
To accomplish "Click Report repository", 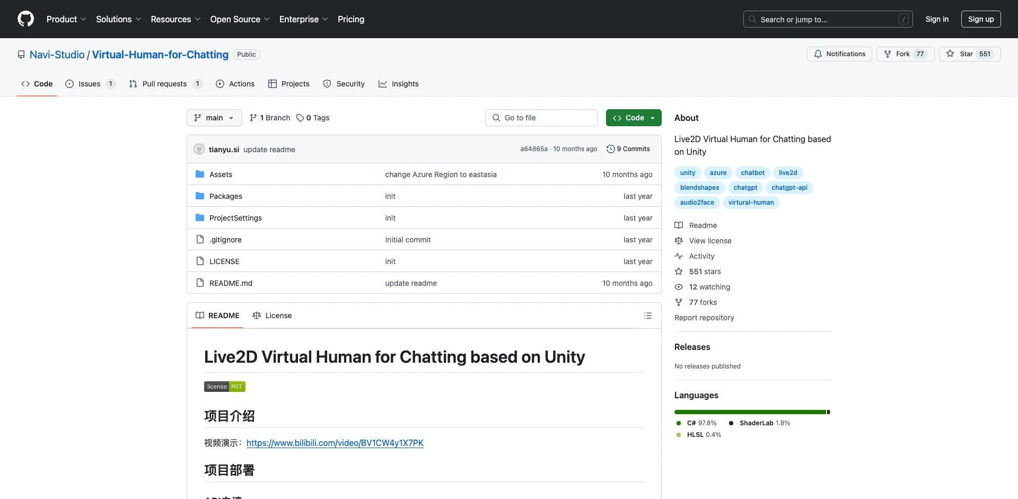I will [x=704, y=318].
